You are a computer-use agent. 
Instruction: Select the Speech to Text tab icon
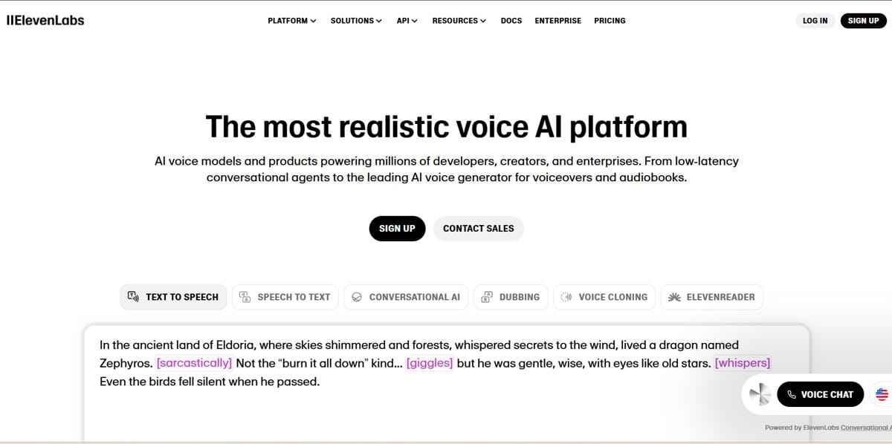pyautogui.click(x=245, y=297)
